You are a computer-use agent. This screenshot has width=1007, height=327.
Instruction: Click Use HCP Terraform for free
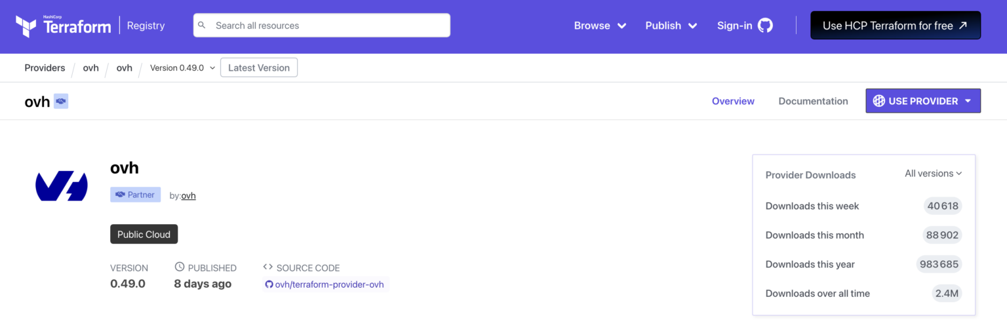(895, 26)
